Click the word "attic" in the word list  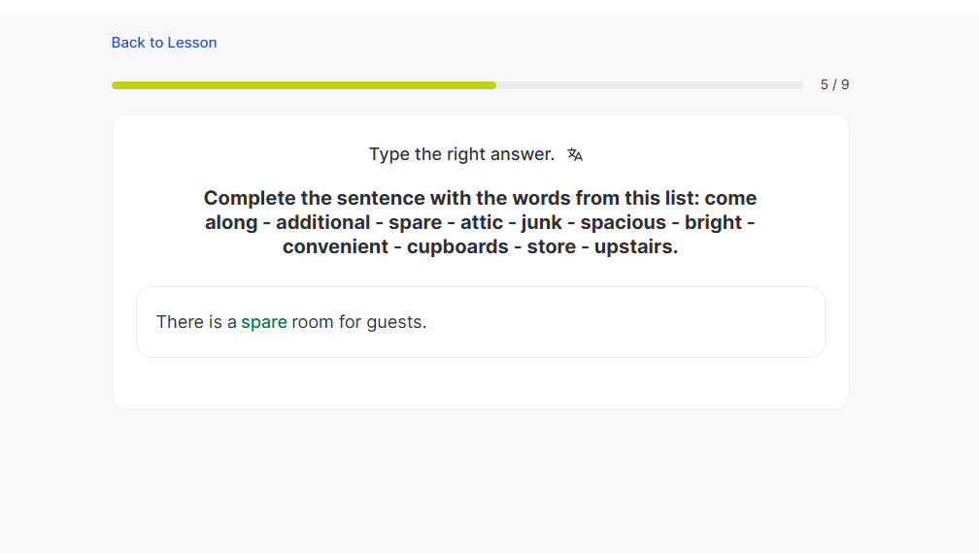pos(482,222)
